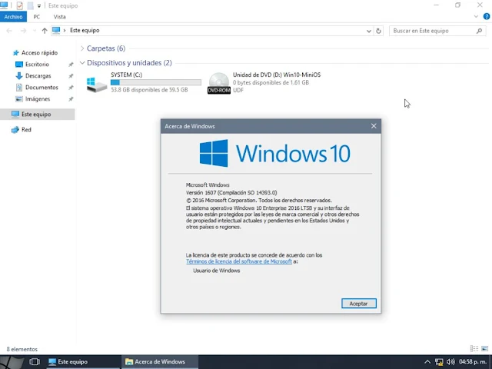Click the volume speaker tray icon
This screenshot has height=369, width=492.
(x=450, y=362)
